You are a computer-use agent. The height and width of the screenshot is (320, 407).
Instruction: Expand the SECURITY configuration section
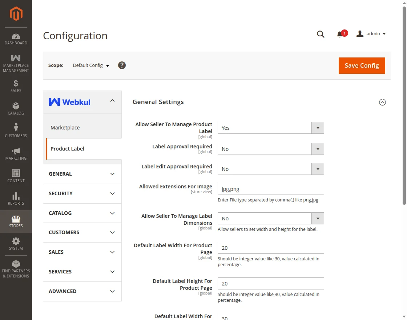(82, 193)
